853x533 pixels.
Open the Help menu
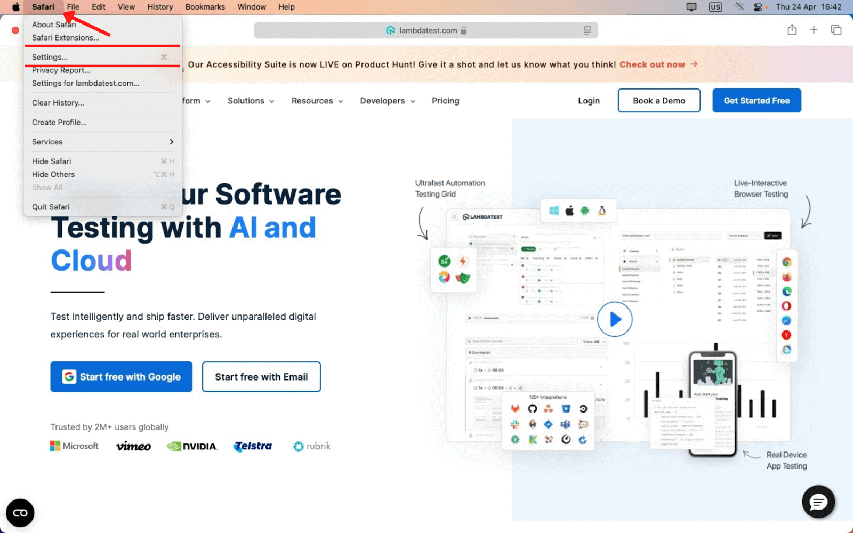[x=286, y=7]
